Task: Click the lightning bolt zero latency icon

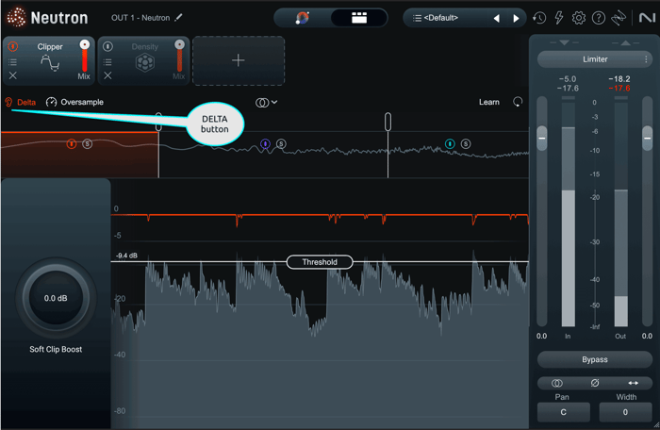Action: [x=559, y=18]
